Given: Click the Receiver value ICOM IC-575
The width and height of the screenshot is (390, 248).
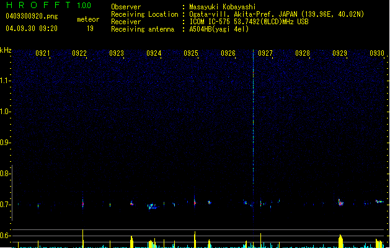Looking at the screenshot, I should pos(210,22).
